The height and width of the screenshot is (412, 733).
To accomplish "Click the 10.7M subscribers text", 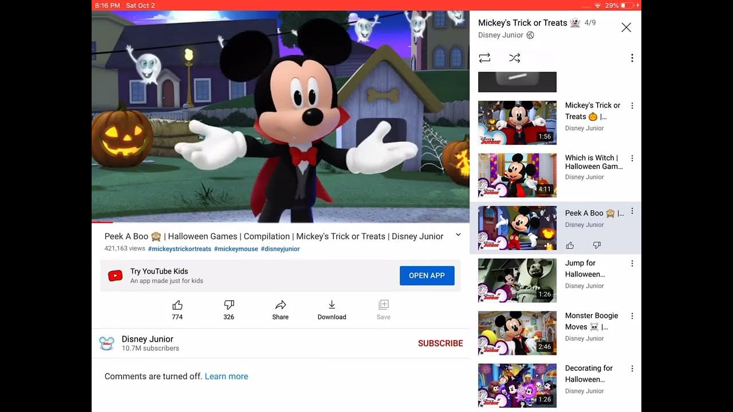I will (150, 348).
